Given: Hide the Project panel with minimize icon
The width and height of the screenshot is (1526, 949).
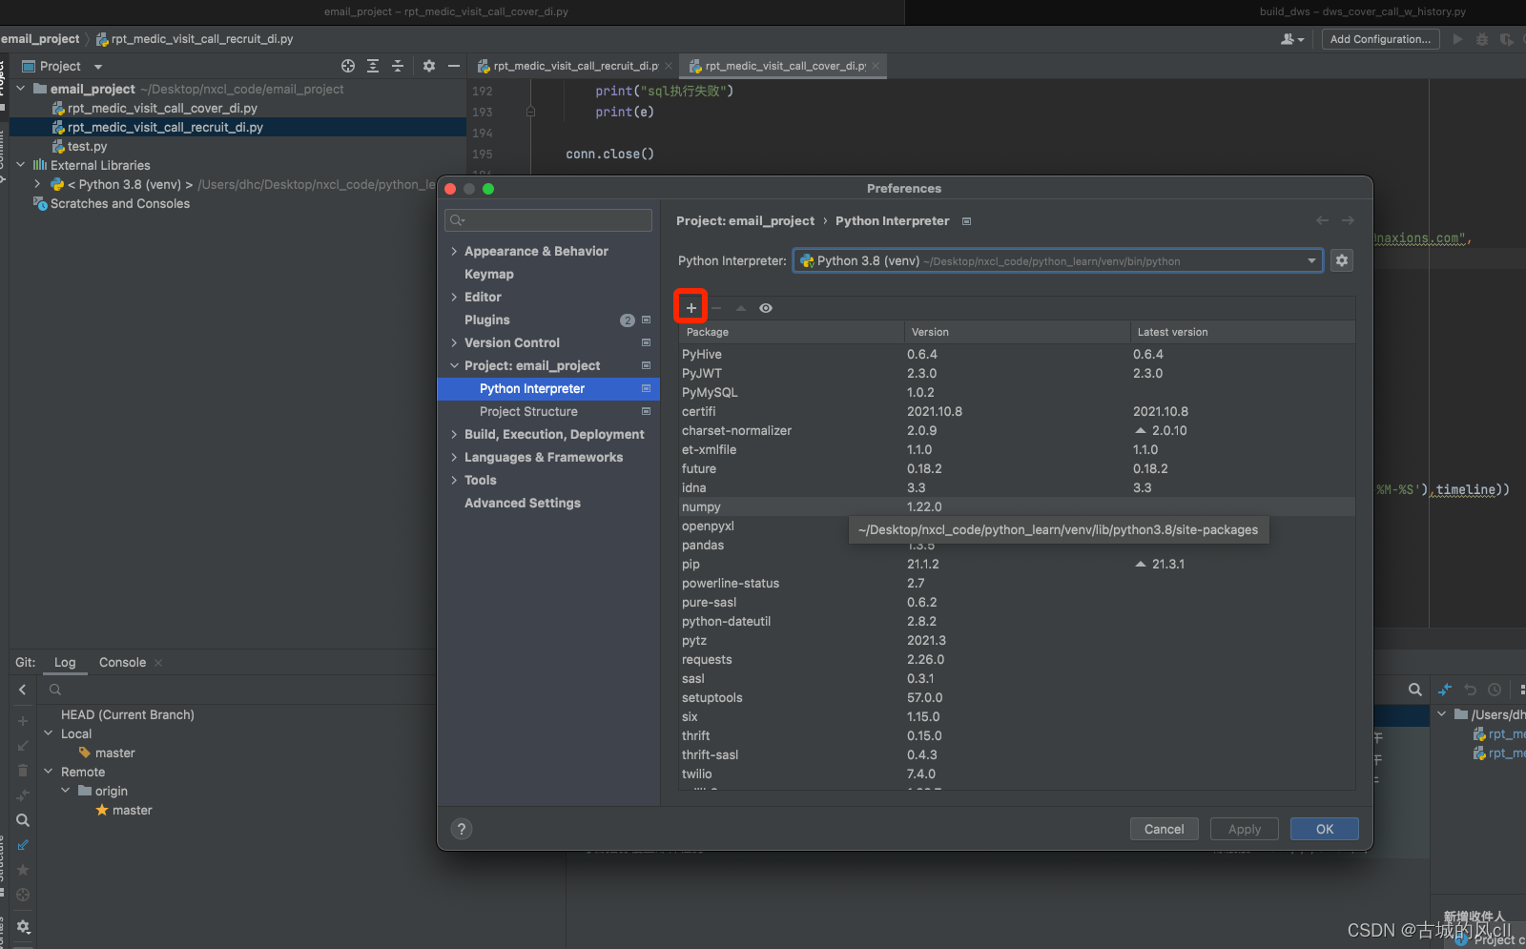Looking at the screenshot, I should tap(454, 66).
